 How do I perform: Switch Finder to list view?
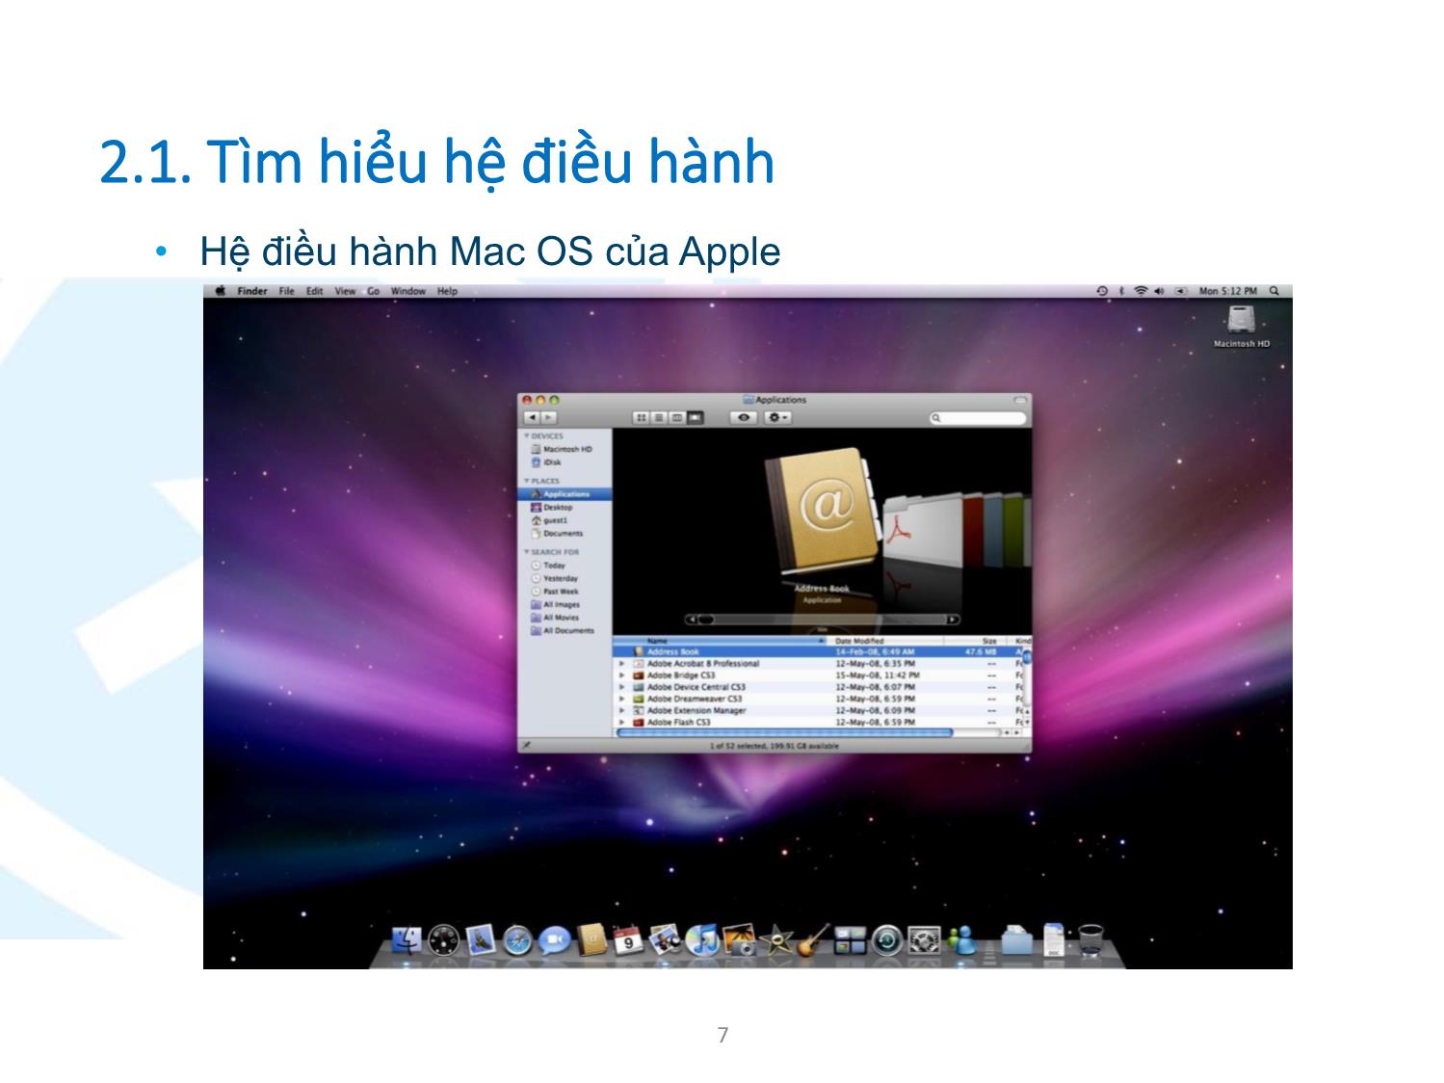coord(658,418)
